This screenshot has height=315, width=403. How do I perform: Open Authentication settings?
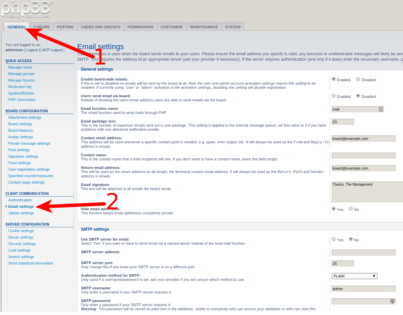[x=20, y=200]
